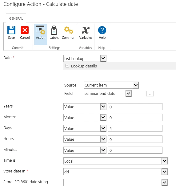This screenshot has width=176, height=190.
Task: Click the Days value input field
Action: point(135,128)
